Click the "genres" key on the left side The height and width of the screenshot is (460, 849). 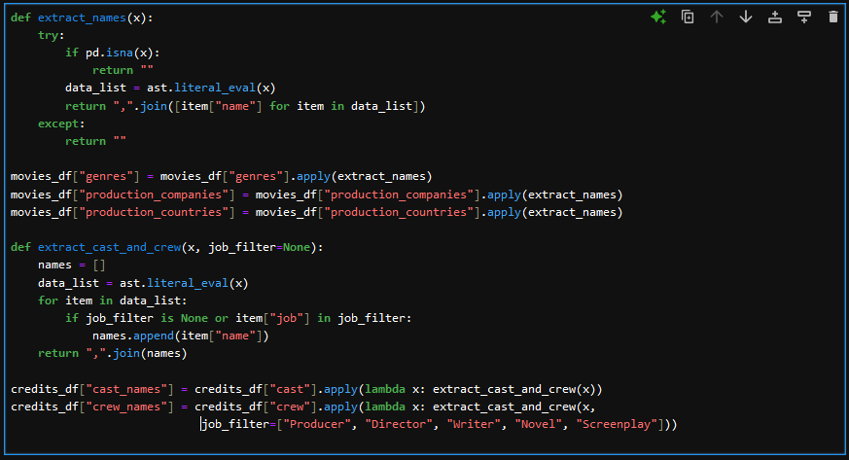tap(106, 177)
